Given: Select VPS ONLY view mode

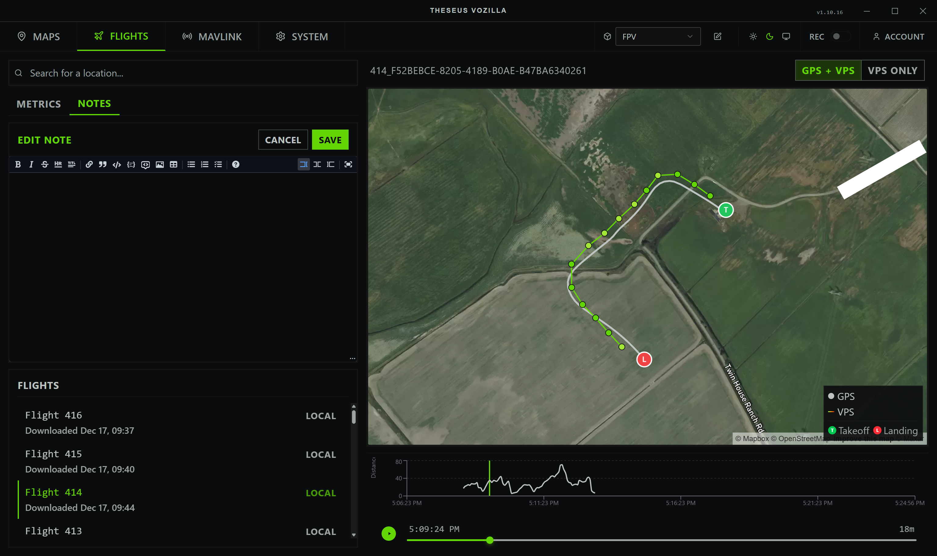Looking at the screenshot, I should pos(892,70).
